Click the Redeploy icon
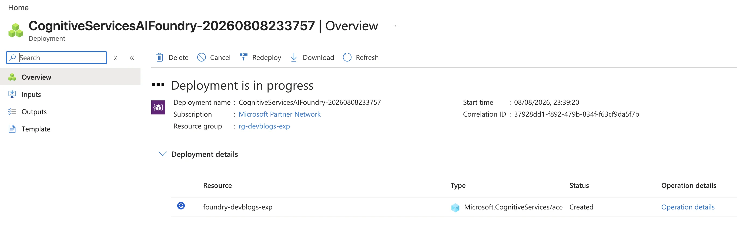 click(x=243, y=57)
